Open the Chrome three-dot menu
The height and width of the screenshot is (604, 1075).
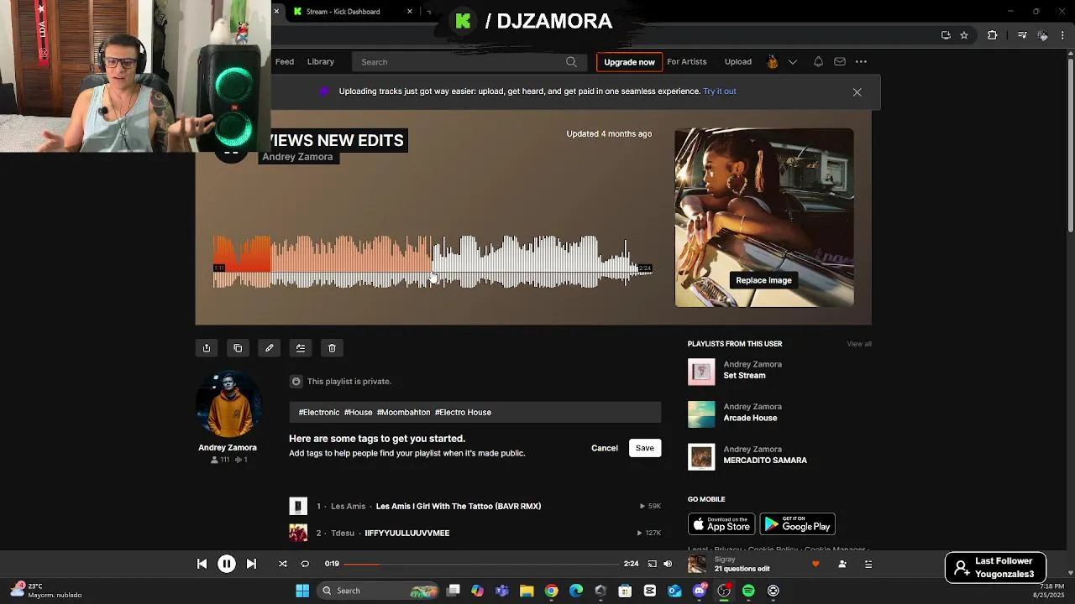[1063, 35]
